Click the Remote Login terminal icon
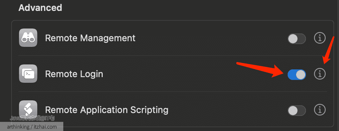 tap(28, 74)
